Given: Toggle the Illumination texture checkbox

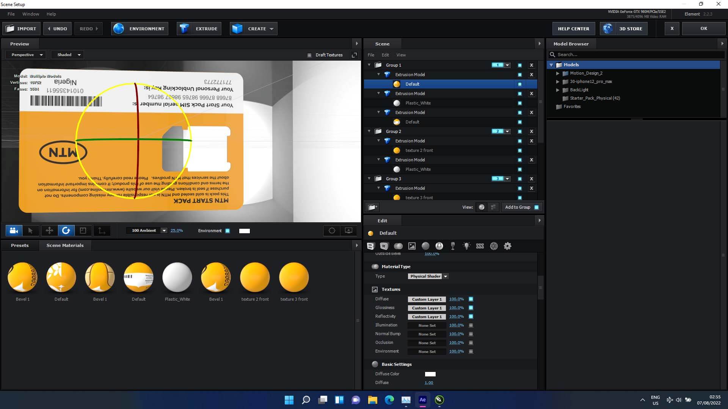Looking at the screenshot, I should click(x=471, y=325).
